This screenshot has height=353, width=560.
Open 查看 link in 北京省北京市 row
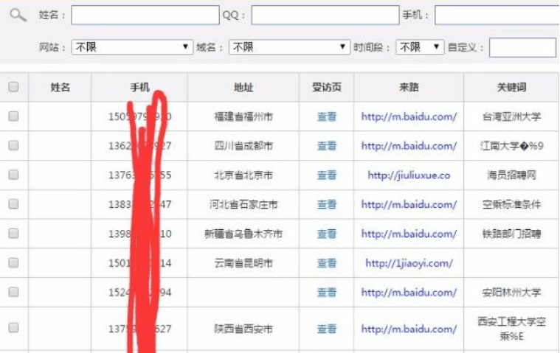click(327, 175)
